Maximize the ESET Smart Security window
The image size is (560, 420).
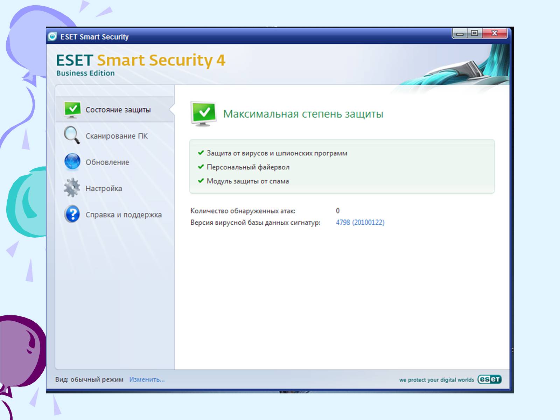click(475, 33)
